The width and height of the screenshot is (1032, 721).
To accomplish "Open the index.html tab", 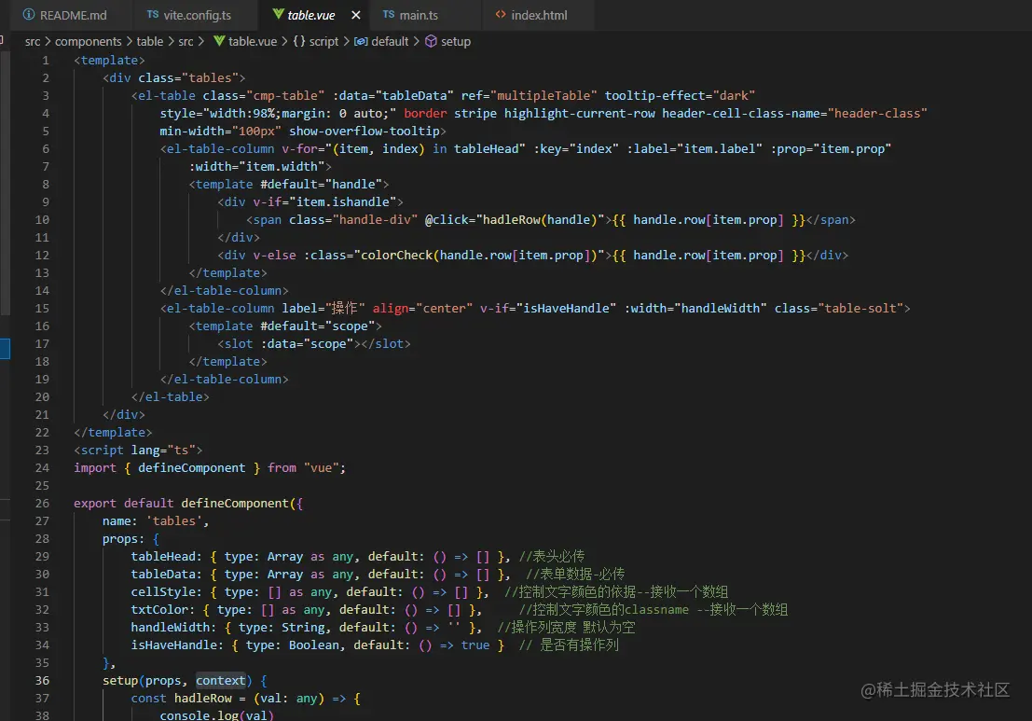I will 539,15.
